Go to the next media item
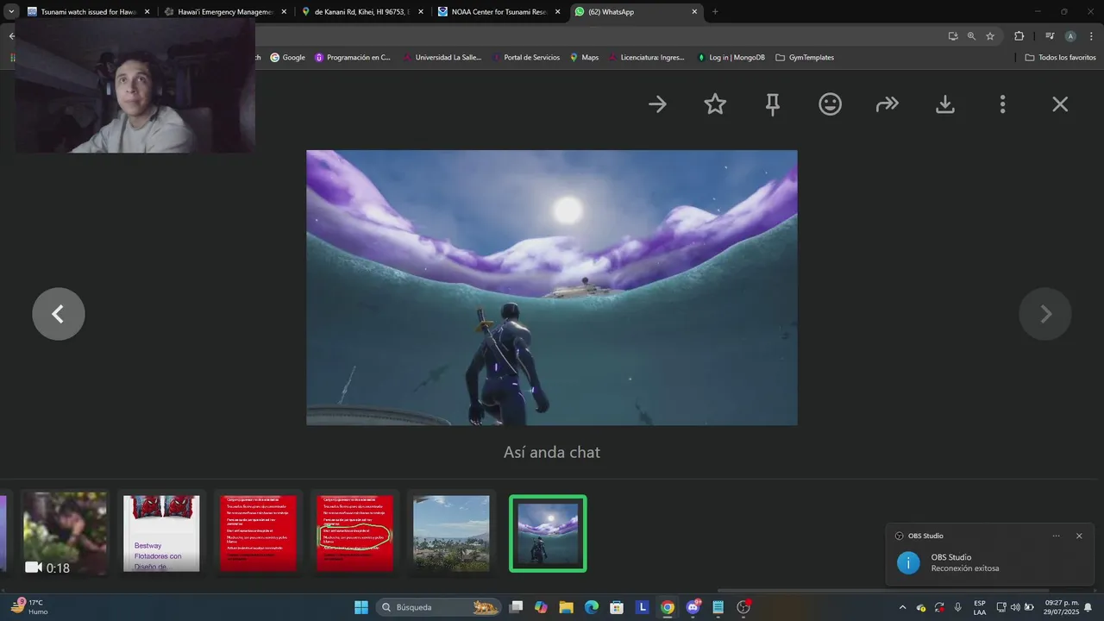Viewport: 1104px width, 621px height. pyautogui.click(x=1045, y=314)
